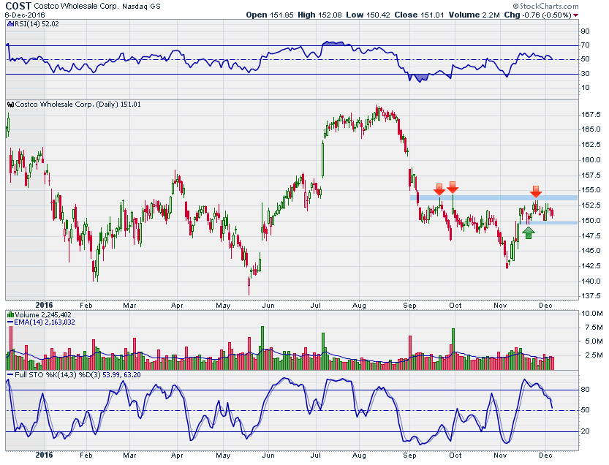Click the 167.5 price axis label
The image size is (609, 465).
(x=591, y=115)
